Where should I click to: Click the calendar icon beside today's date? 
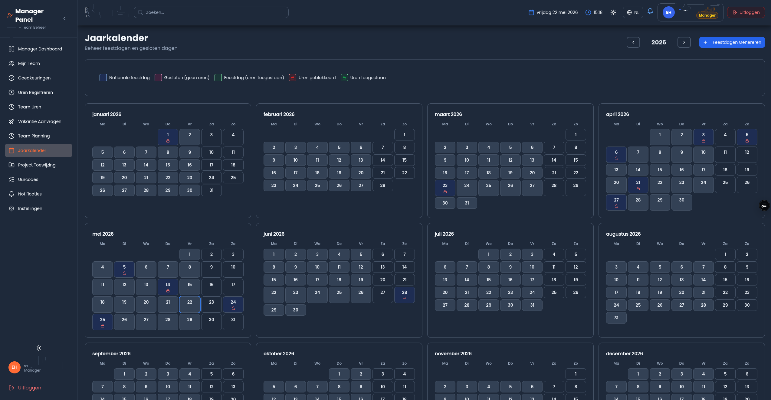[531, 12]
